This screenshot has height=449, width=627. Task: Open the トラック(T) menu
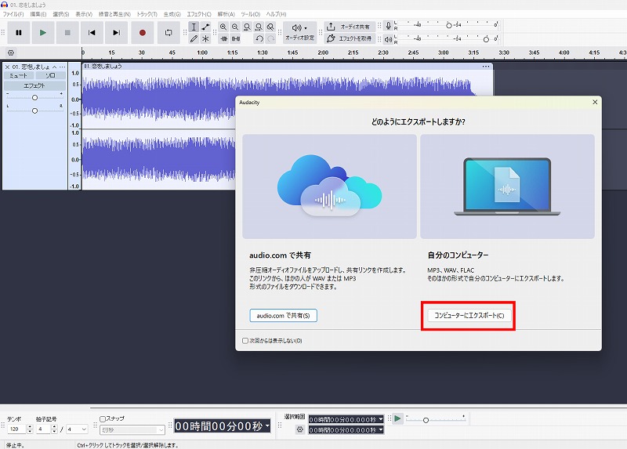tap(147, 14)
